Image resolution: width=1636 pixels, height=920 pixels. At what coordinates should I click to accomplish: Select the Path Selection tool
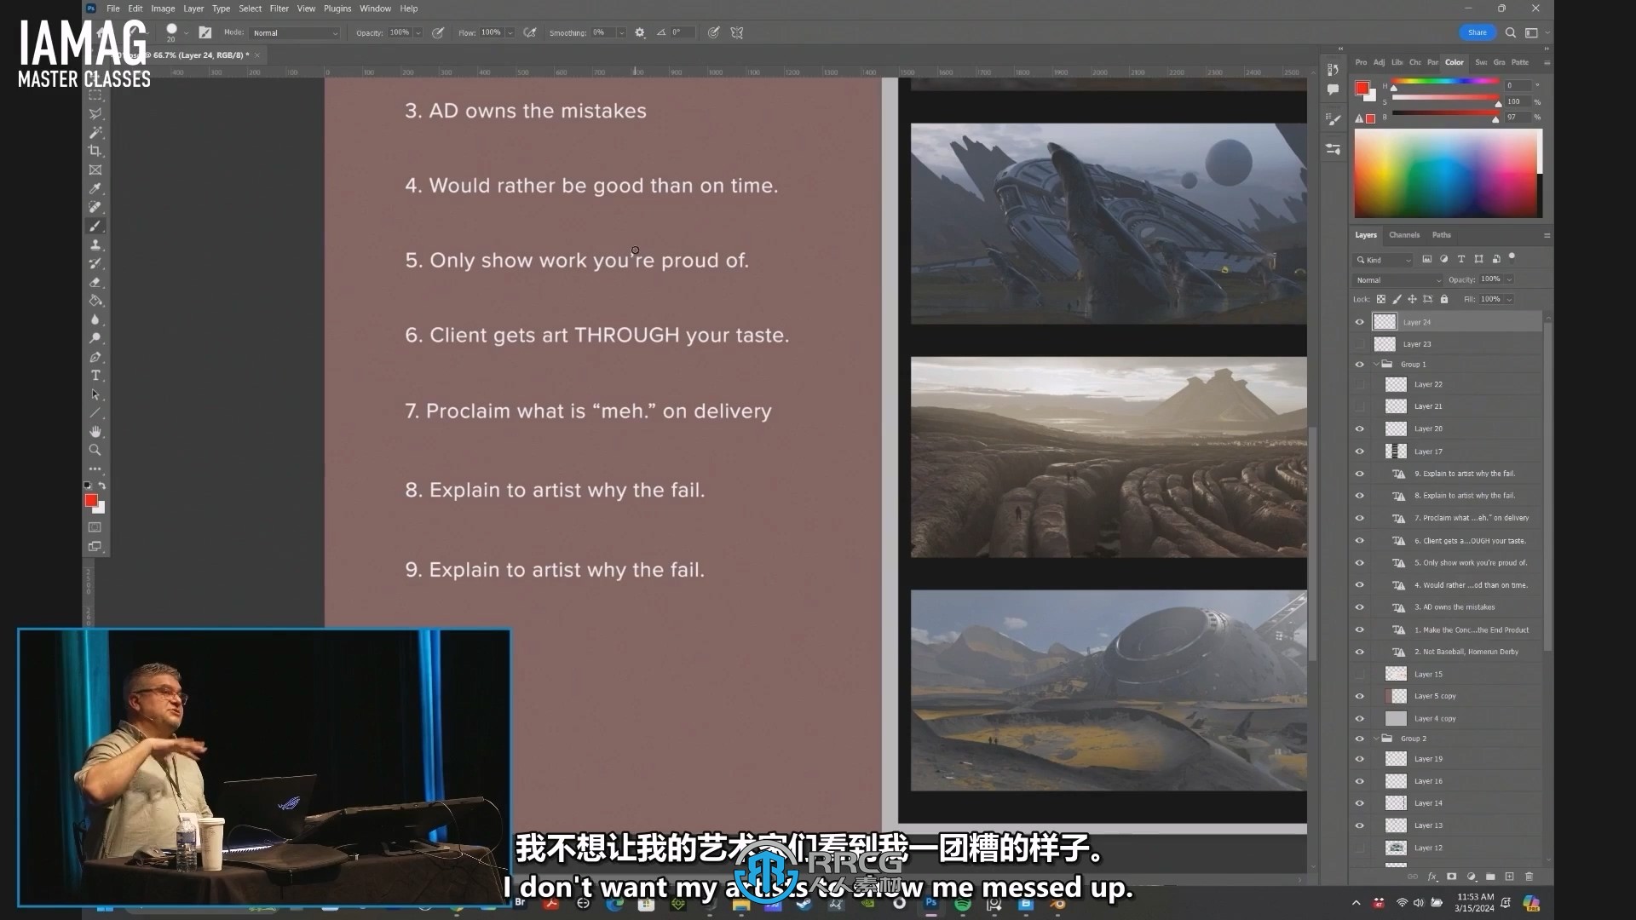click(x=95, y=394)
